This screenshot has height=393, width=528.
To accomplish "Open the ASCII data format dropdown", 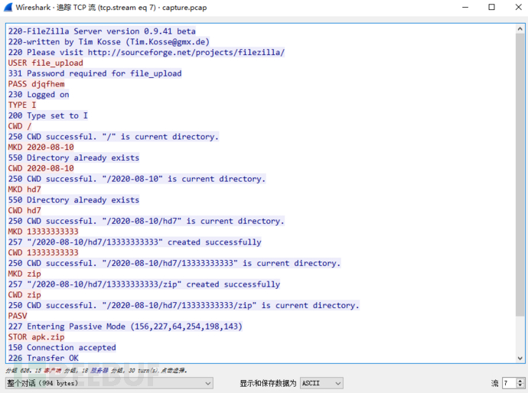I will point(321,383).
